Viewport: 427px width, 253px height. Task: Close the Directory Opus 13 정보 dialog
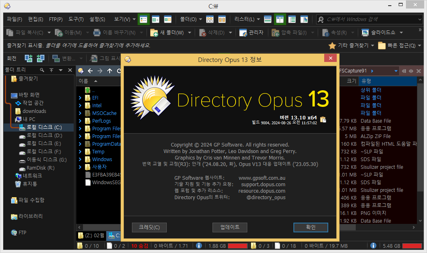point(330,58)
